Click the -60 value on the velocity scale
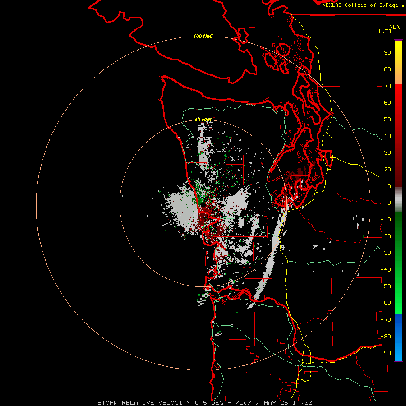Image resolution: width=406 pixels, height=406 pixels. click(x=386, y=303)
